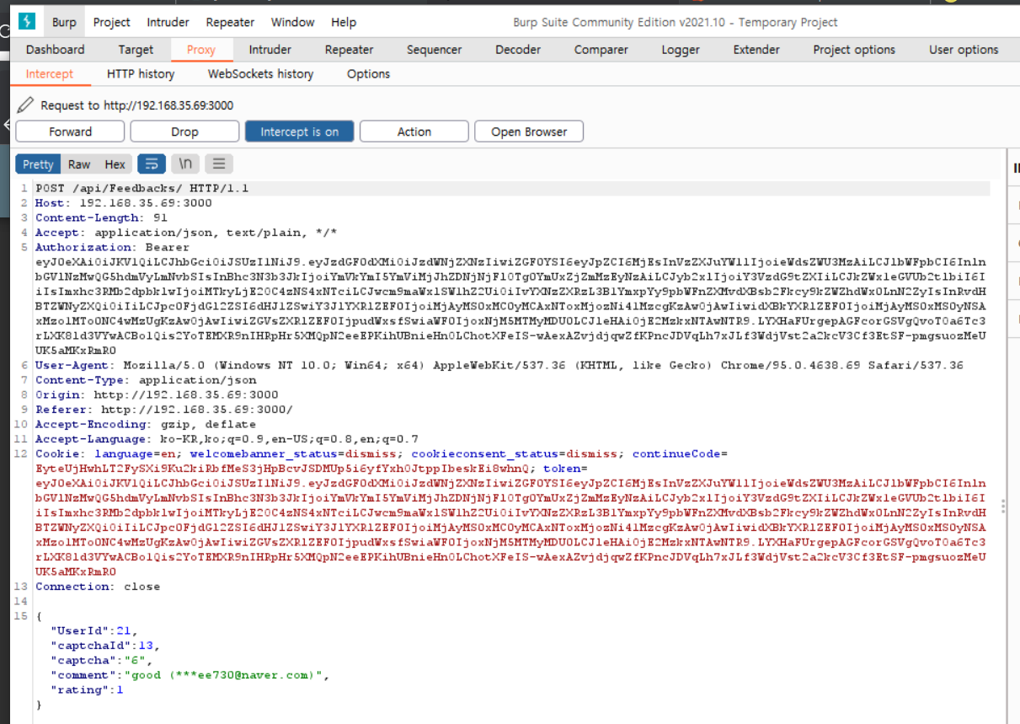Open the Project menu
Viewport: 1020px width, 724px height.
111,22
